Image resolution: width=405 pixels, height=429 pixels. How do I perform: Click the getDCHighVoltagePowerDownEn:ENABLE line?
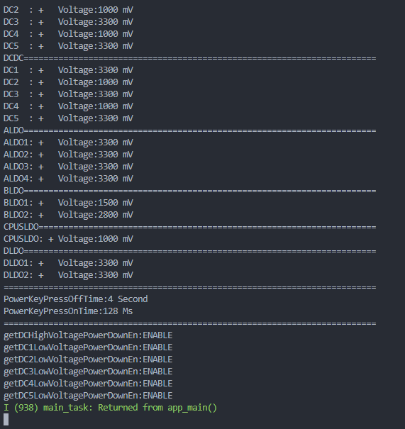(x=88, y=335)
